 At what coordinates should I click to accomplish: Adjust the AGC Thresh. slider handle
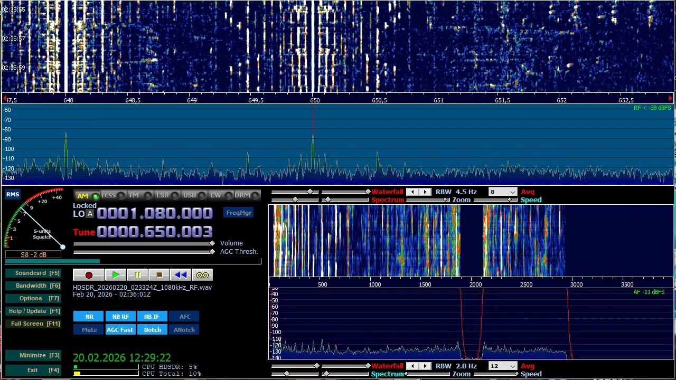pyautogui.click(x=212, y=252)
